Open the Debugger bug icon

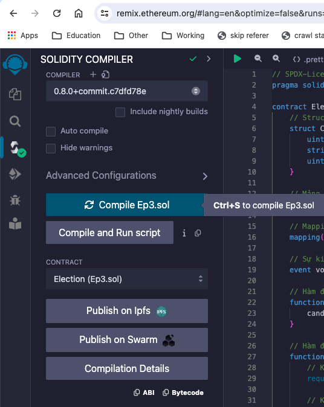15,200
